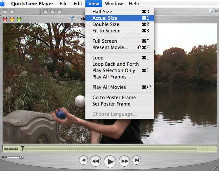Screen dimensions: 219x171
Task: Switch to Full Screen mode
Action: [x=120, y=41]
